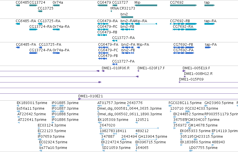
Task: Select the Mip gene bar
Action: [146, 5]
